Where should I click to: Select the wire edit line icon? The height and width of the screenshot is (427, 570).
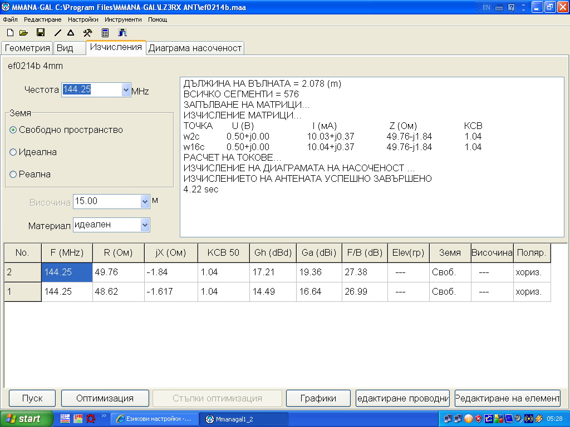(x=58, y=33)
